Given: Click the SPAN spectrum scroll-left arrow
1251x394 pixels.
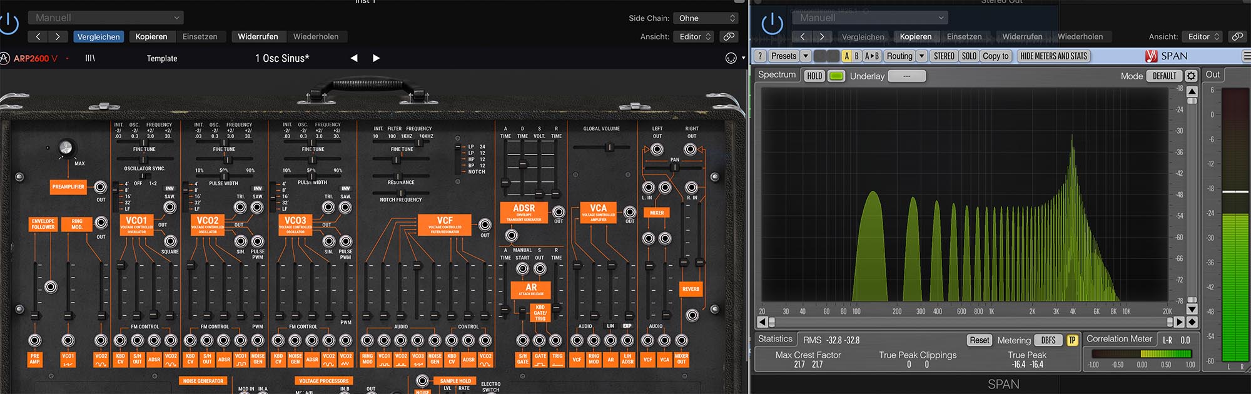Looking at the screenshot, I should click(762, 322).
